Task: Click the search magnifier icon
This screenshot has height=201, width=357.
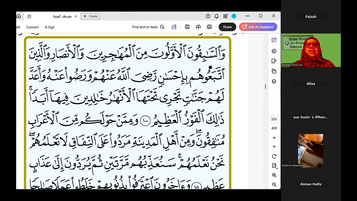Action: pos(162,27)
